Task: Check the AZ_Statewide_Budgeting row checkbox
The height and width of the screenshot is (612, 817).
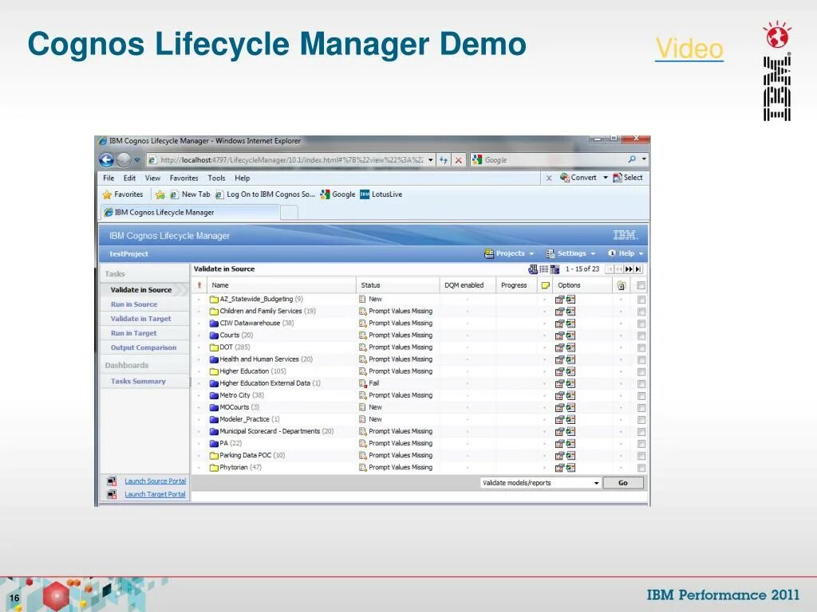Action: tap(641, 300)
